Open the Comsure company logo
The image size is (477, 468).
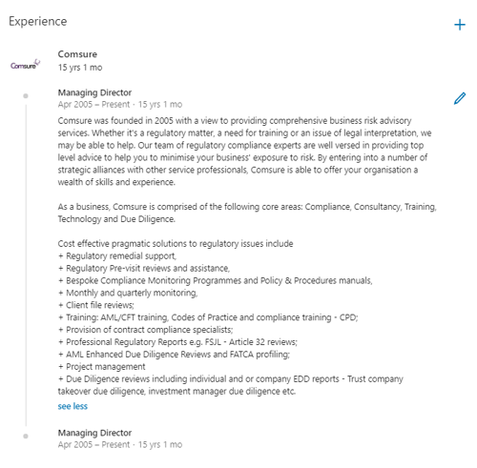[x=25, y=65]
